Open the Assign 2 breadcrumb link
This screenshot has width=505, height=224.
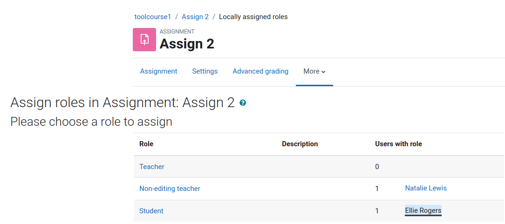pyautogui.click(x=195, y=17)
